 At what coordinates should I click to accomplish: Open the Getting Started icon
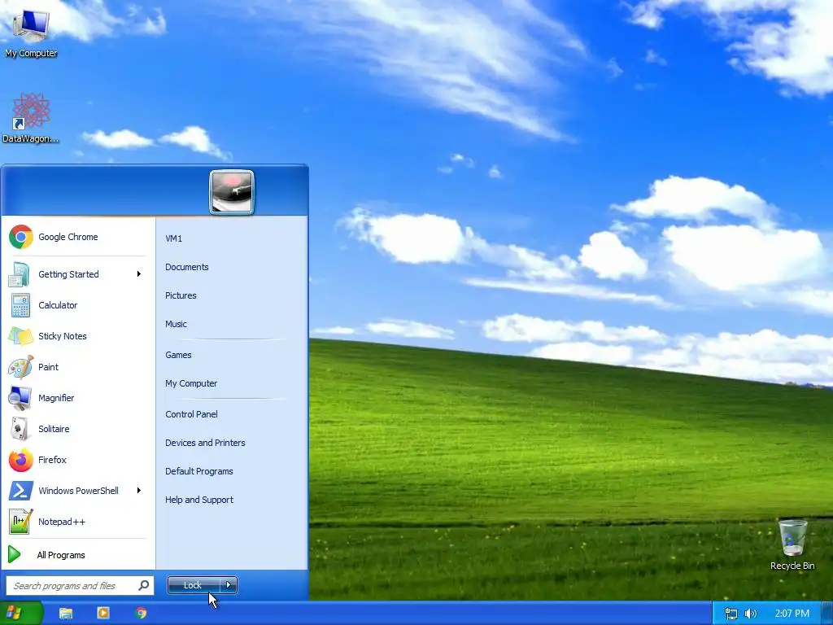point(20,274)
